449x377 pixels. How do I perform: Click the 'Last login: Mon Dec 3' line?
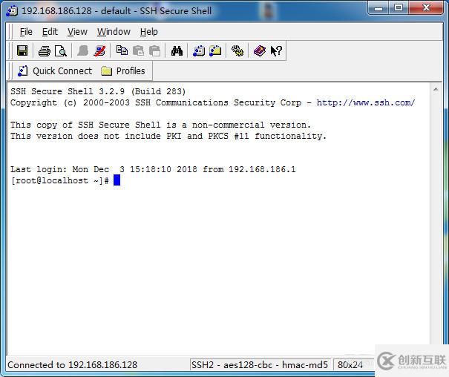pyautogui.click(x=153, y=169)
